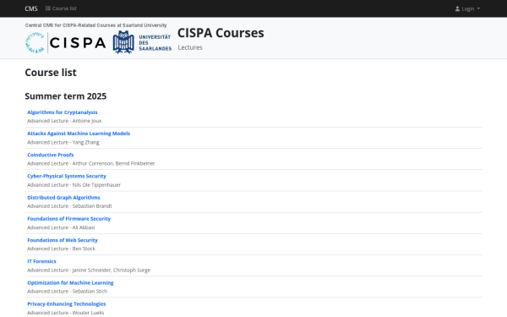Open Privacy-Enhancing Technologies course
Screen dimensions: 507x317
(x=66, y=303)
